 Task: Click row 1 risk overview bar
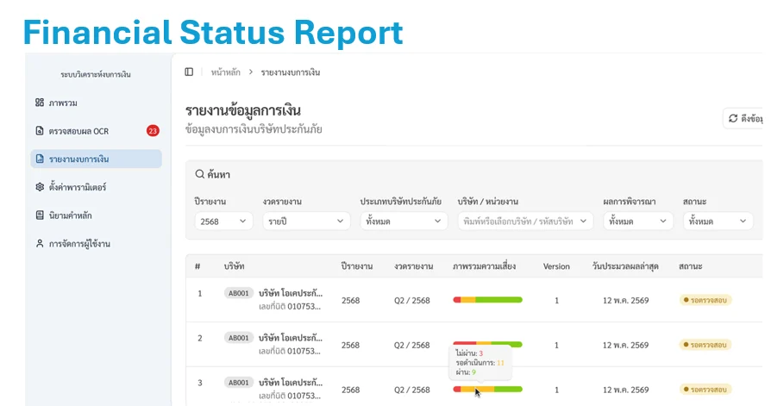point(487,300)
